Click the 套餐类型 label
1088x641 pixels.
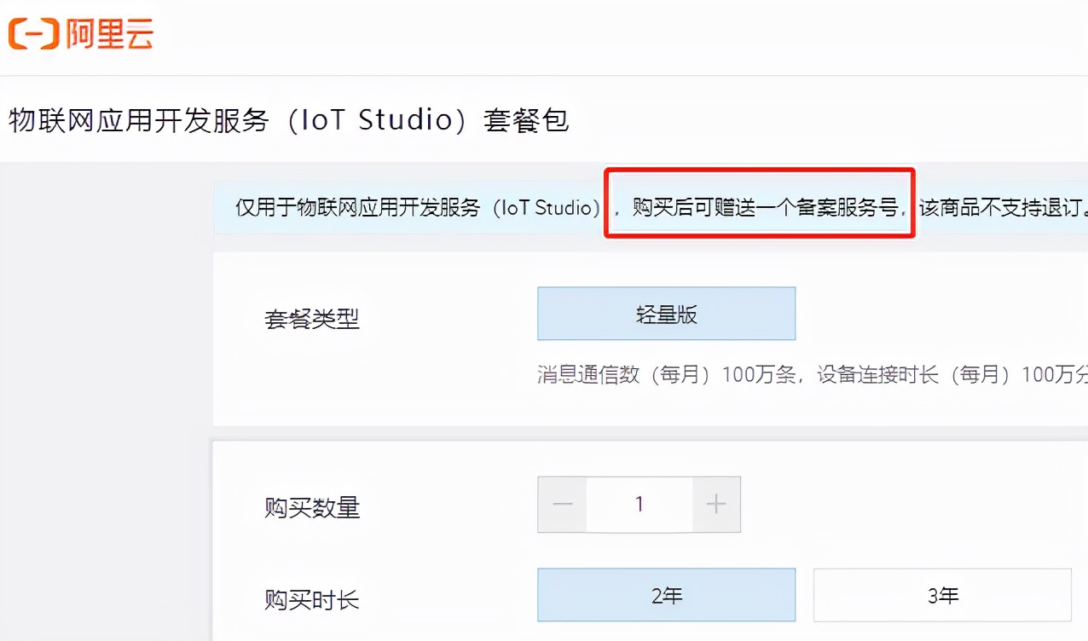coord(312,319)
